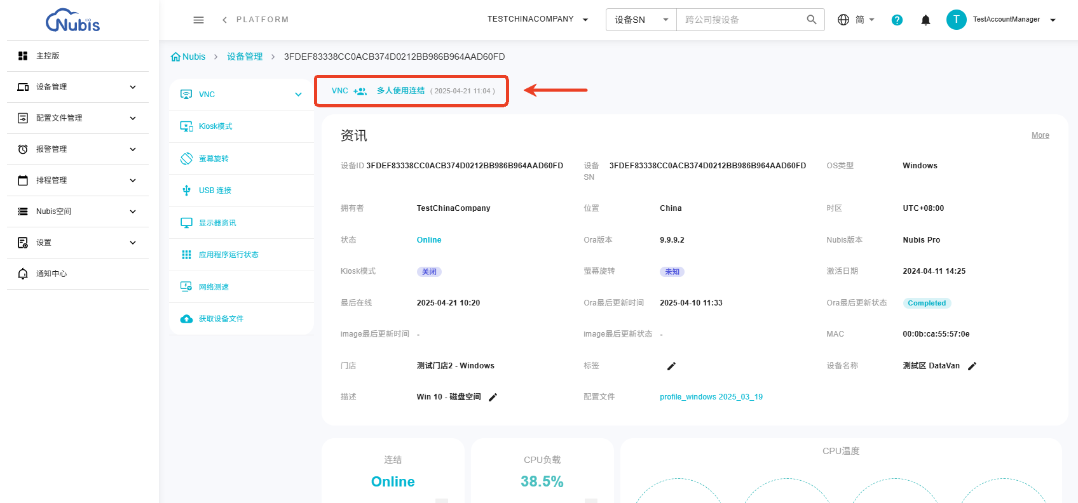Click the Kiosk模式 关闭 badge
This screenshot has width=1078, height=503.
pos(429,272)
